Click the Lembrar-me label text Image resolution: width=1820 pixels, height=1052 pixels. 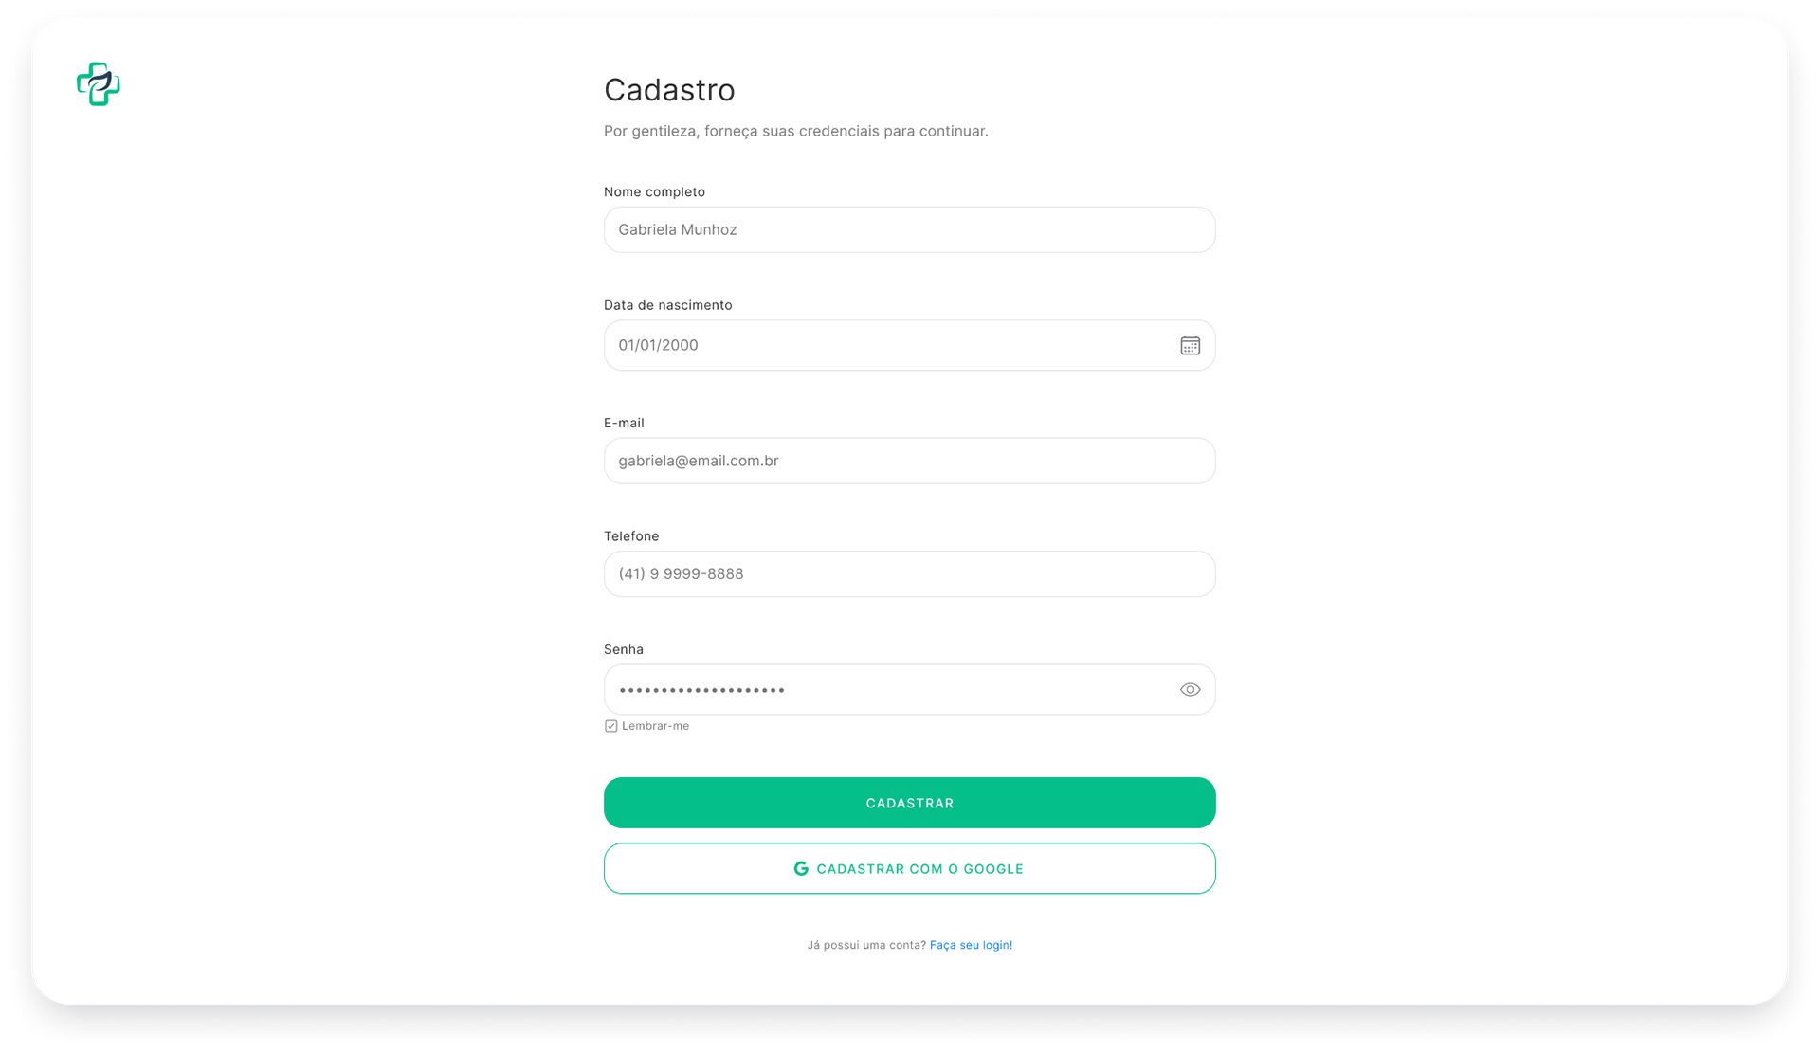click(x=655, y=727)
